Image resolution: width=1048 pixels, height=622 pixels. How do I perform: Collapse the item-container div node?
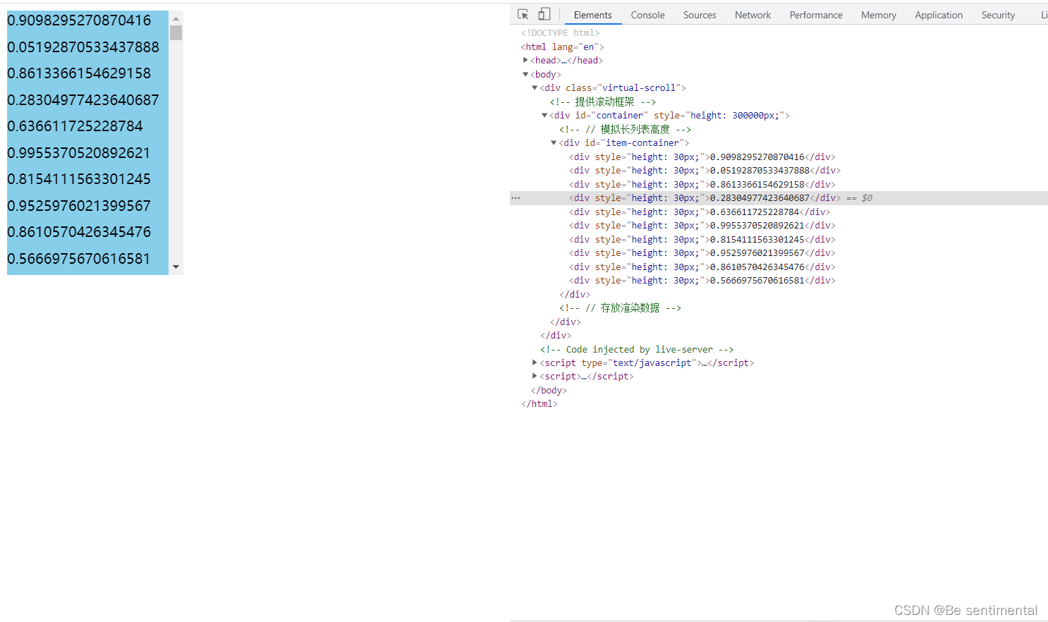tap(554, 142)
